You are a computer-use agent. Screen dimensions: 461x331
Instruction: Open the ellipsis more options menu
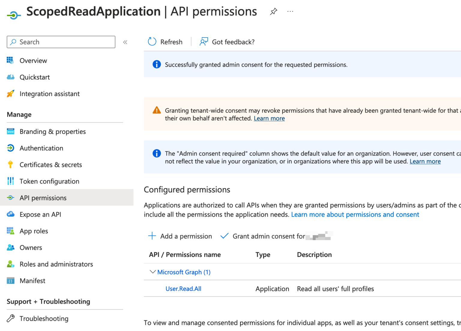pyautogui.click(x=290, y=12)
